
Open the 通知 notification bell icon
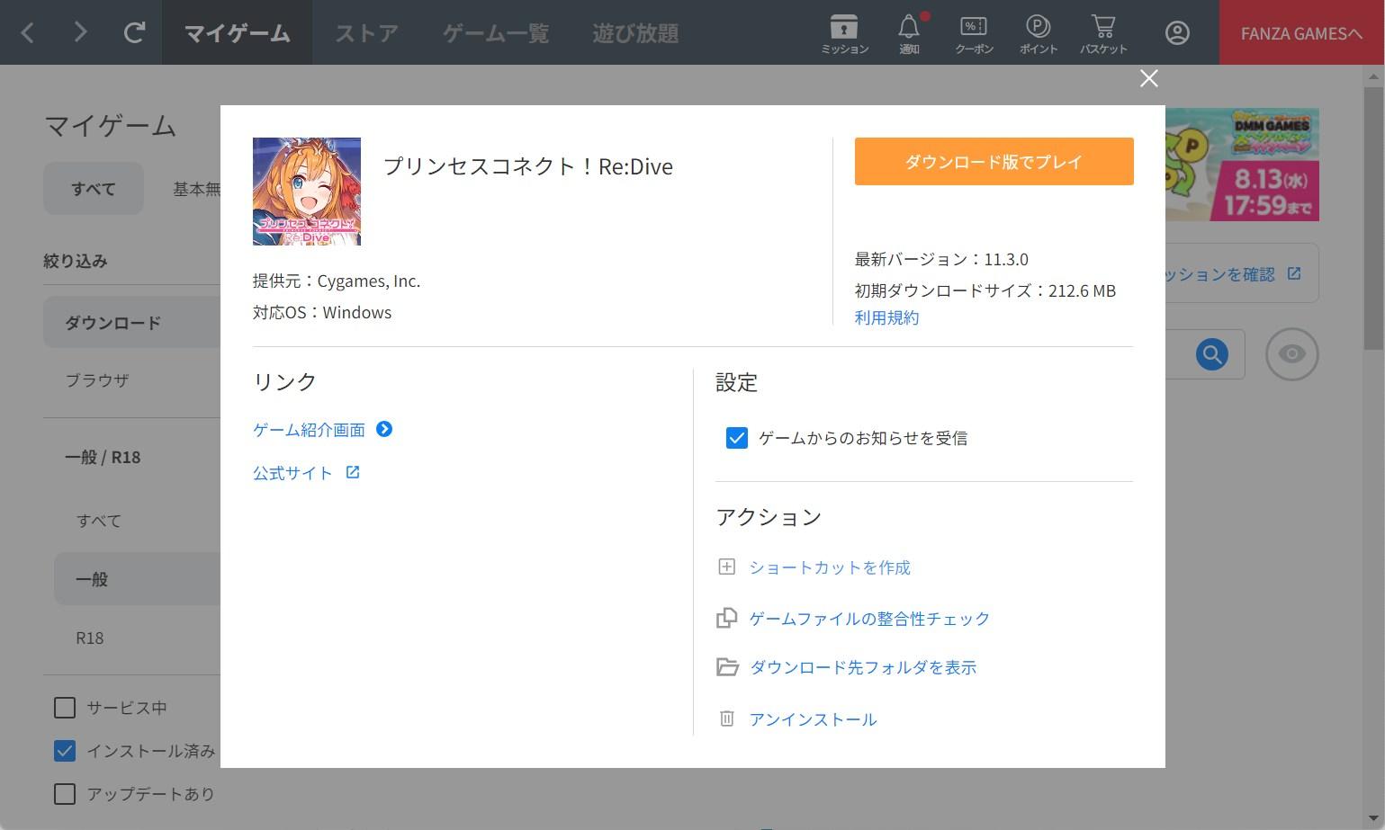tap(909, 32)
